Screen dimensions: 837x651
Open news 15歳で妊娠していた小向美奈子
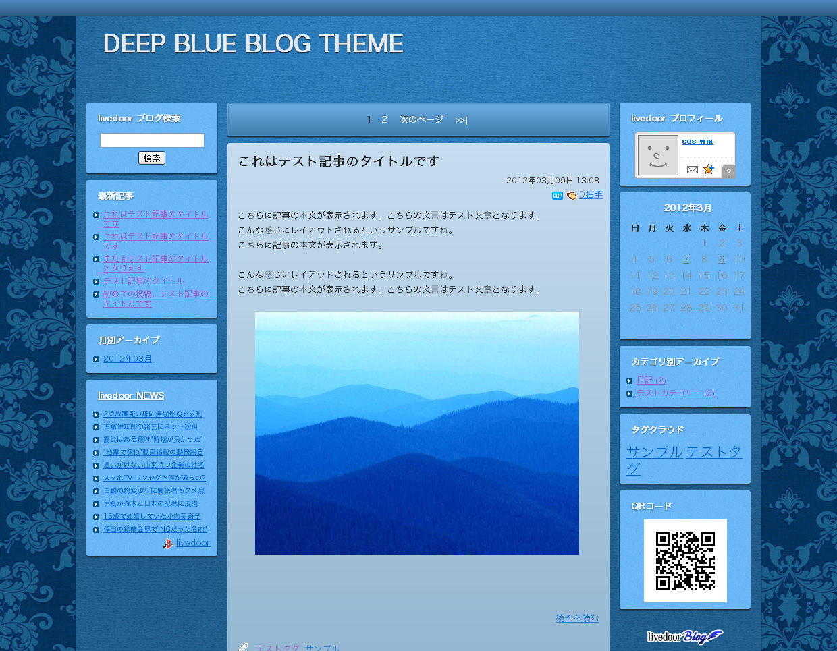152,517
